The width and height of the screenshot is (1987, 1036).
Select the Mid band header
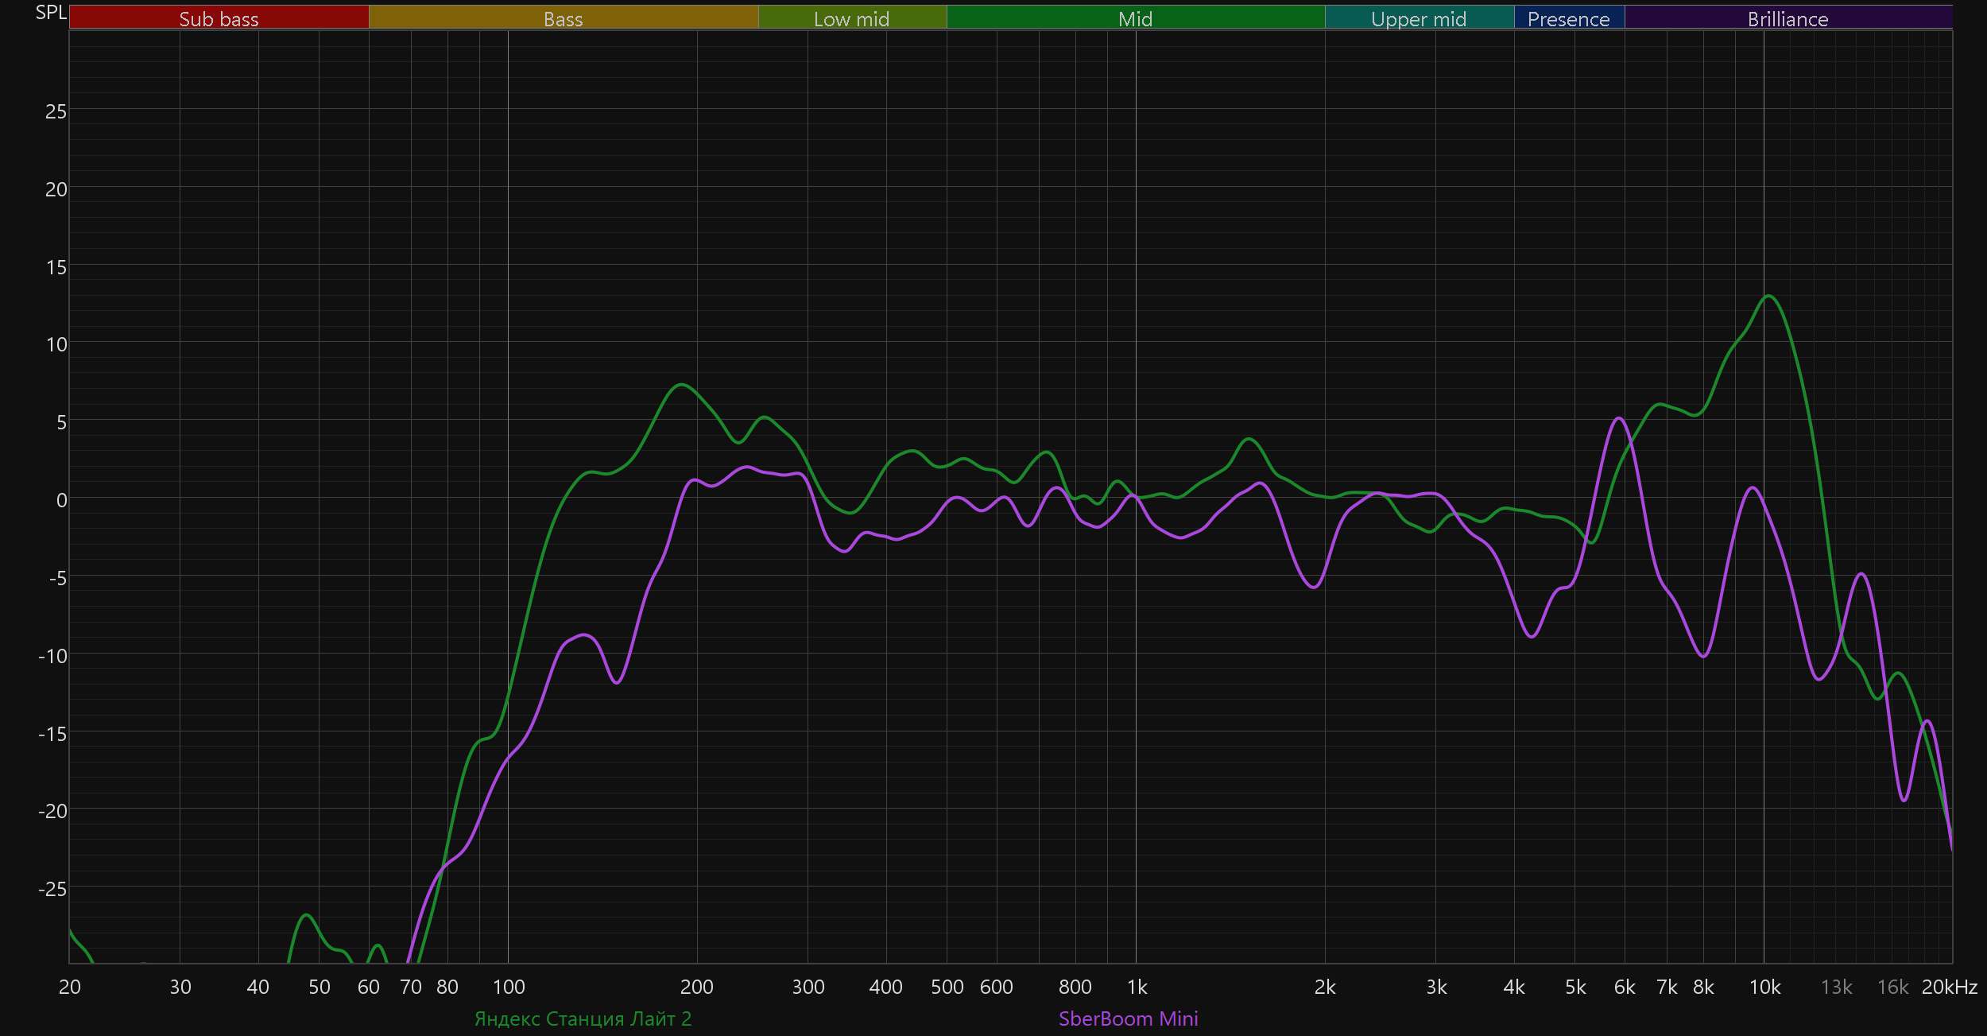click(x=1135, y=18)
